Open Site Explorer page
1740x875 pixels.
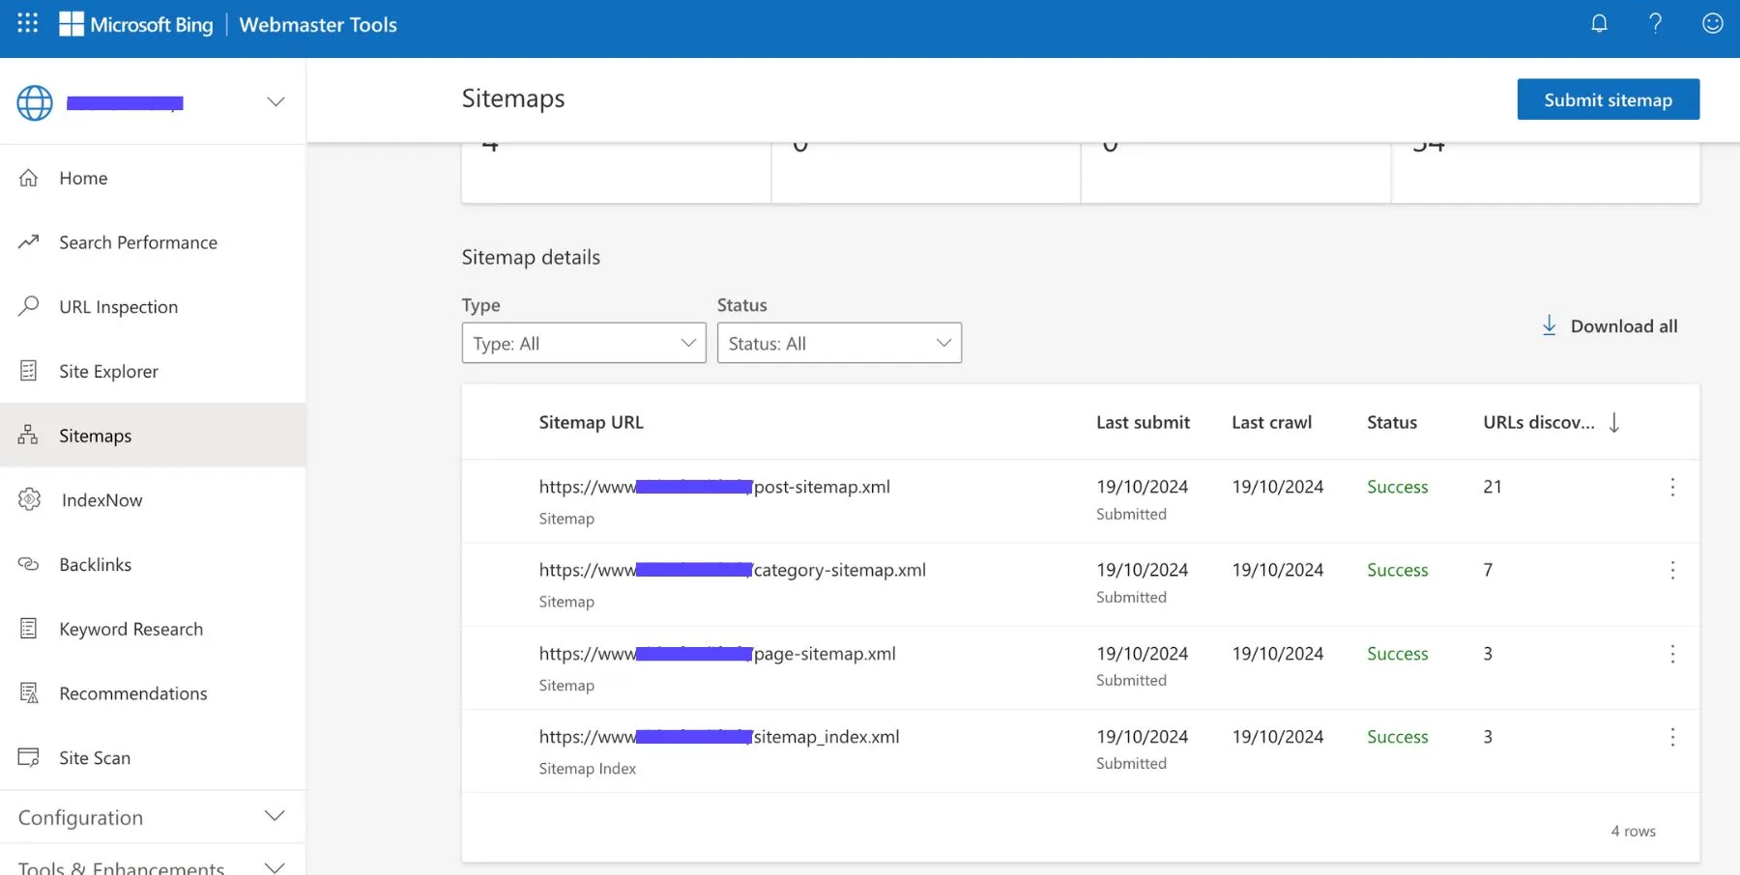(153, 371)
